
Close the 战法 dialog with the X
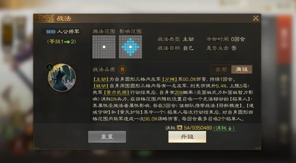click(x=256, y=18)
